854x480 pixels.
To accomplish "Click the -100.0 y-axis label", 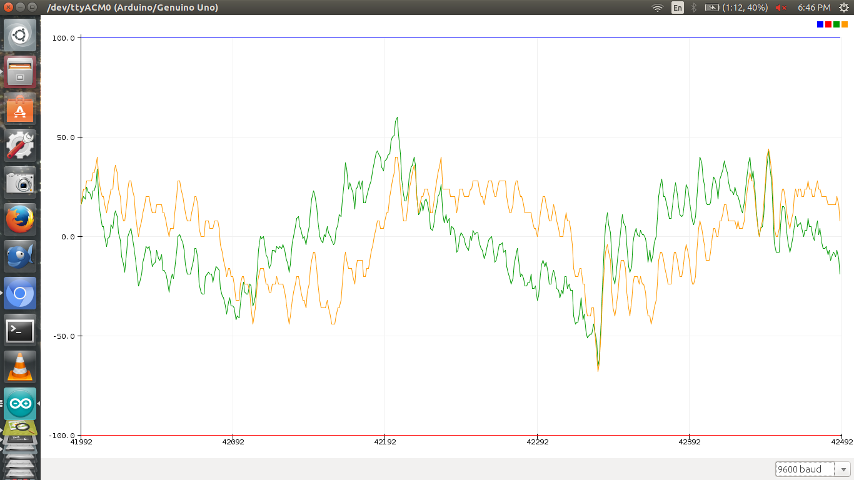I will pyautogui.click(x=63, y=436).
